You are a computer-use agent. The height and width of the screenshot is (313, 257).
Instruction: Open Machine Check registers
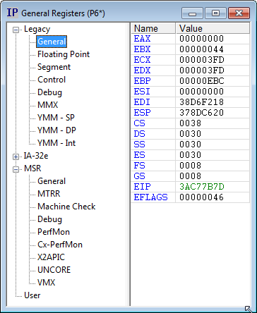[66, 207]
